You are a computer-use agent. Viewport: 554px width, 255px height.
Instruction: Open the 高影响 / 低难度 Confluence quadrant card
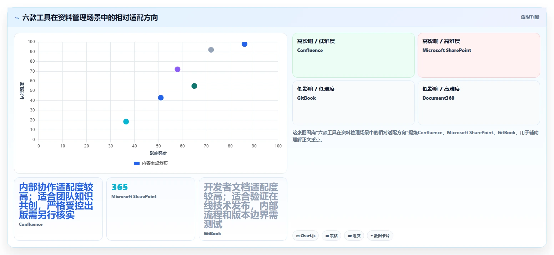[x=353, y=55]
